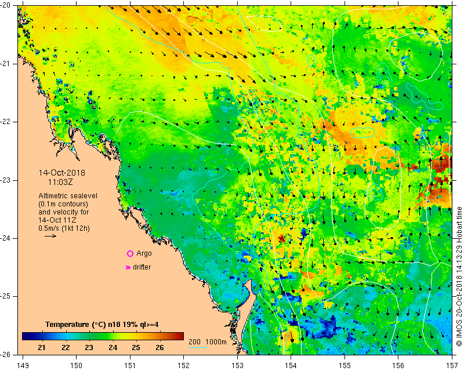Viewport: 464px width, 371px height.
Task: Click latitude axis label '-20'
Action: click(5, 5)
